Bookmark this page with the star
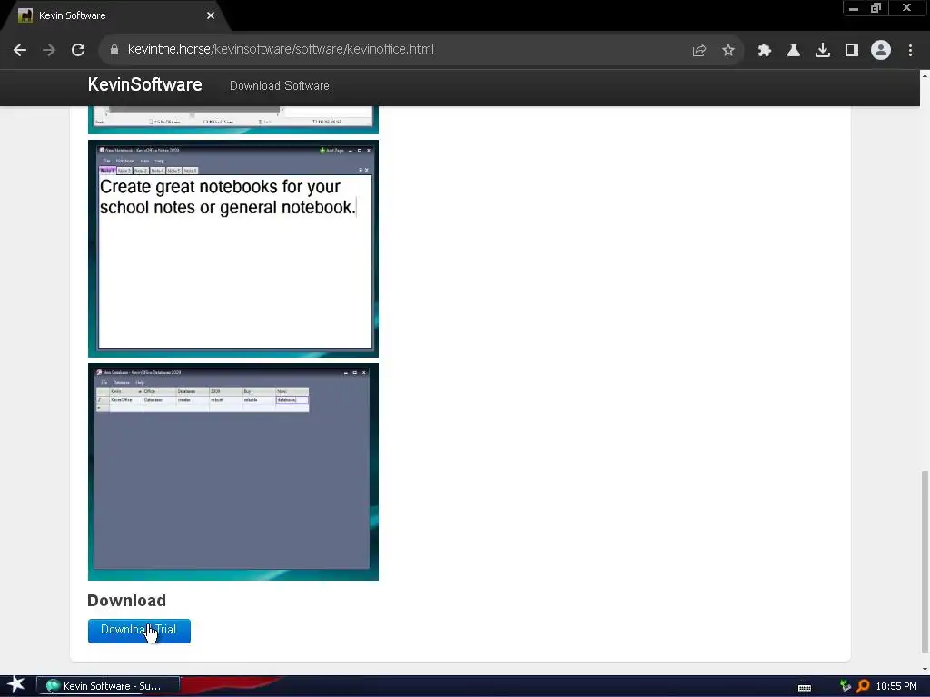Screen dimensions: 930x697 click(728, 51)
